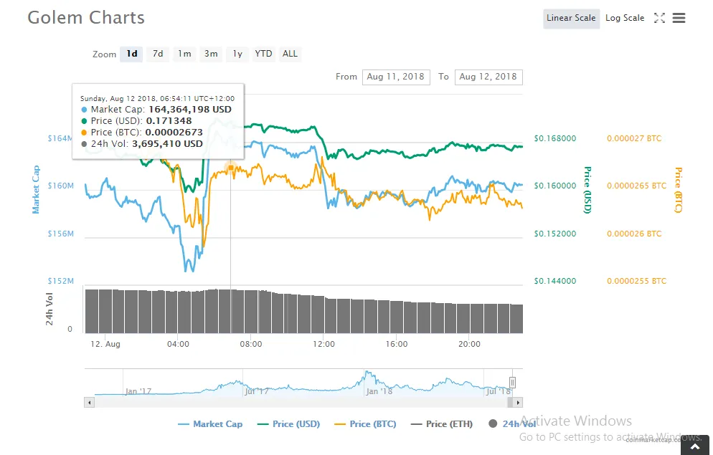
Task: Edit the To date field
Action: click(x=488, y=77)
